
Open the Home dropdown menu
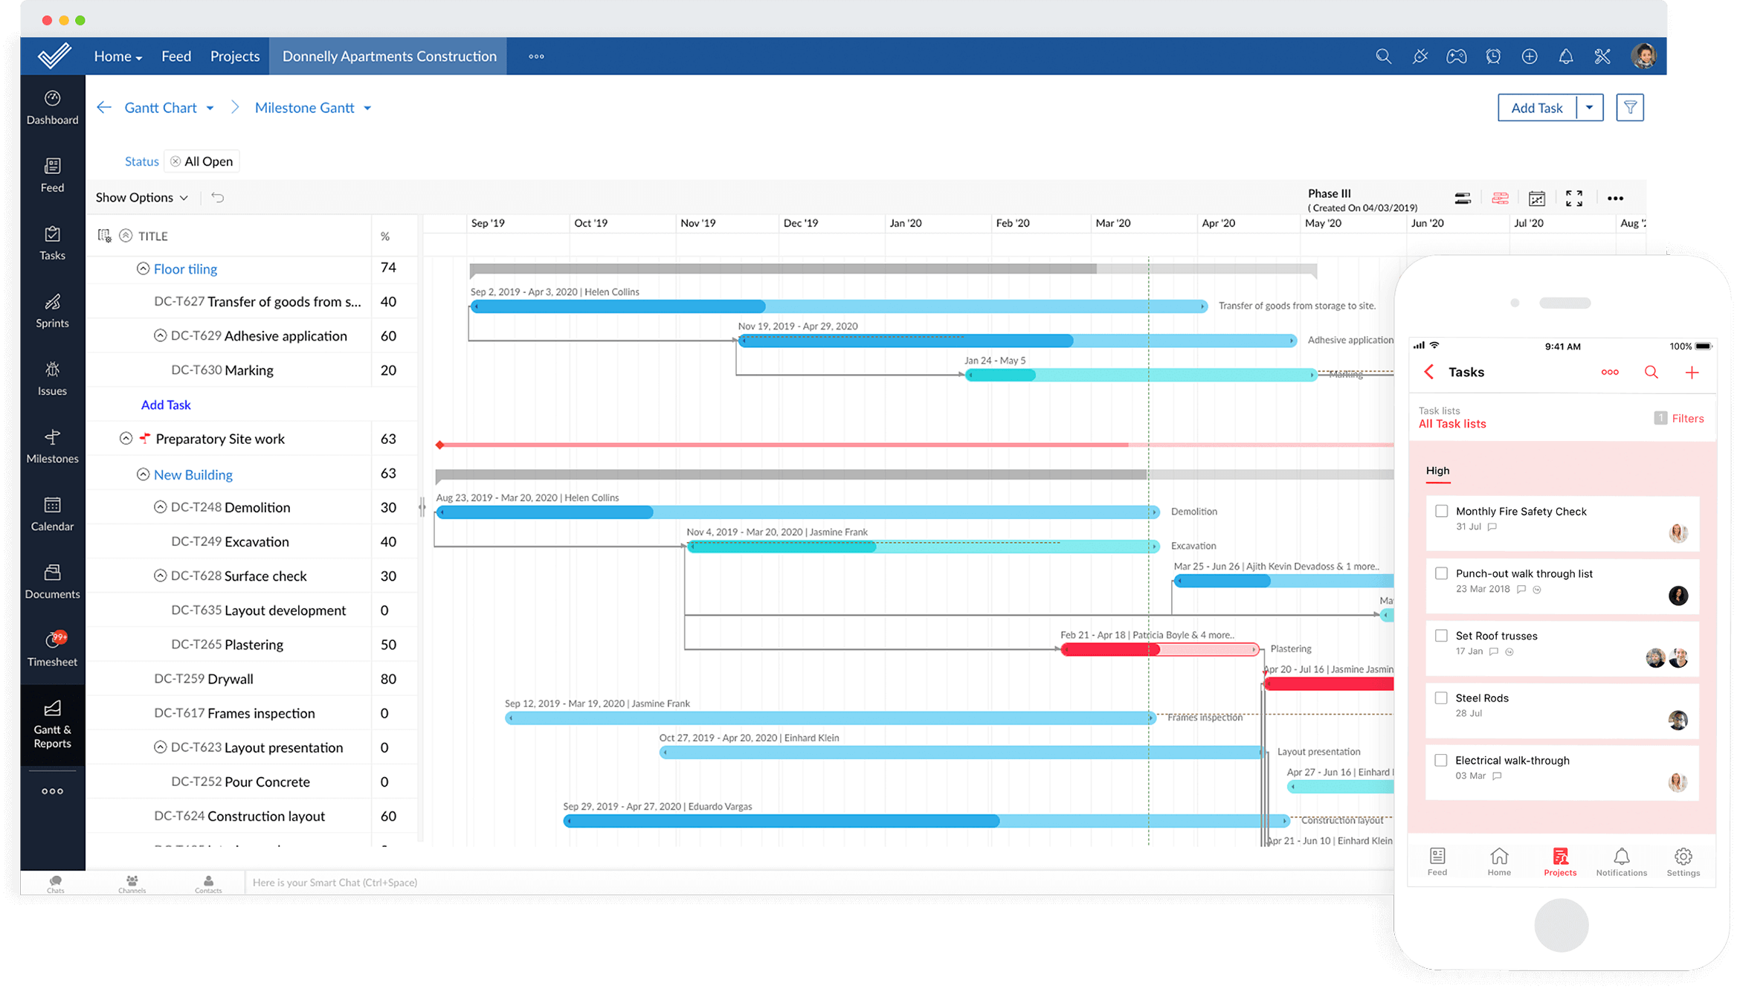pyautogui.click(x=117, y=57)
